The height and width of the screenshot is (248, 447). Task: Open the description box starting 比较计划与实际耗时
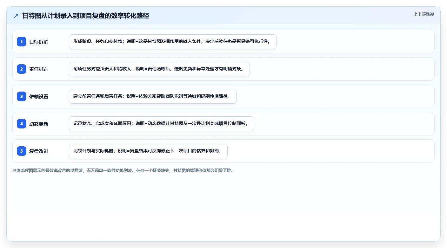[x=148, y=151]
